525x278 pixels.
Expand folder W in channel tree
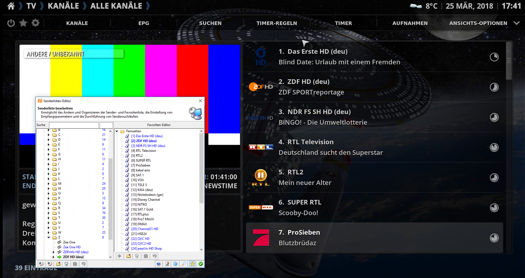coord(49,232)
